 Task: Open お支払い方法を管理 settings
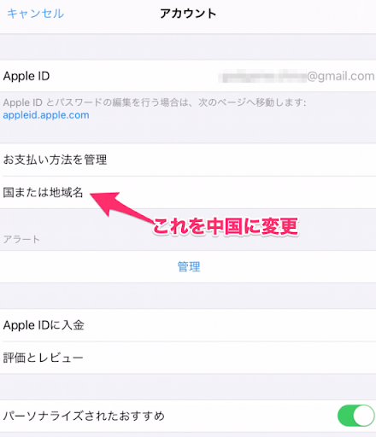[x=188, y=160]
